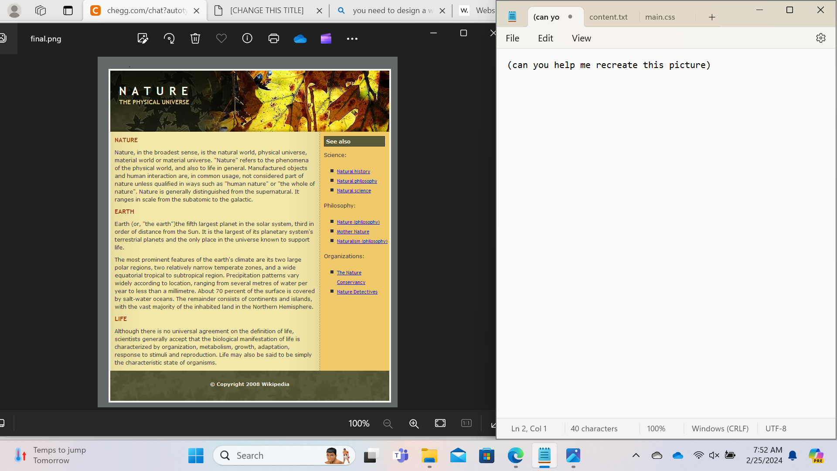The height and width of the screenshot is (471, 837).
Task: Toggle favorite on final.png with the heart
Action: (221, 38)
